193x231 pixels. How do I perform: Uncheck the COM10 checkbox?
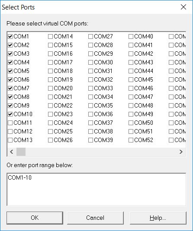click(10, 114)
